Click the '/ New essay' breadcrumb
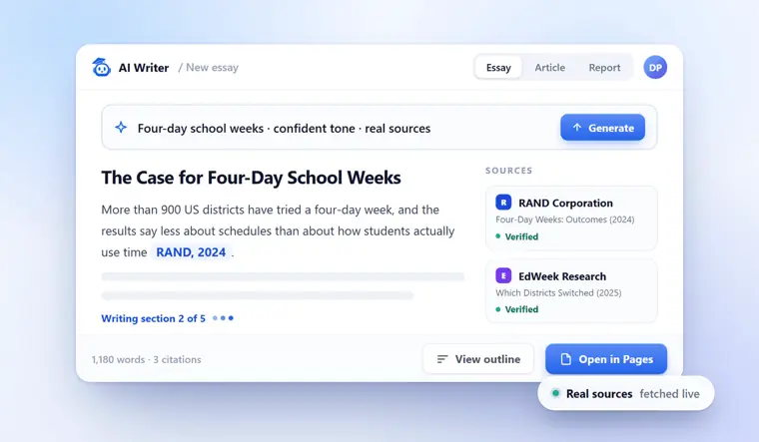 [208, 67]
